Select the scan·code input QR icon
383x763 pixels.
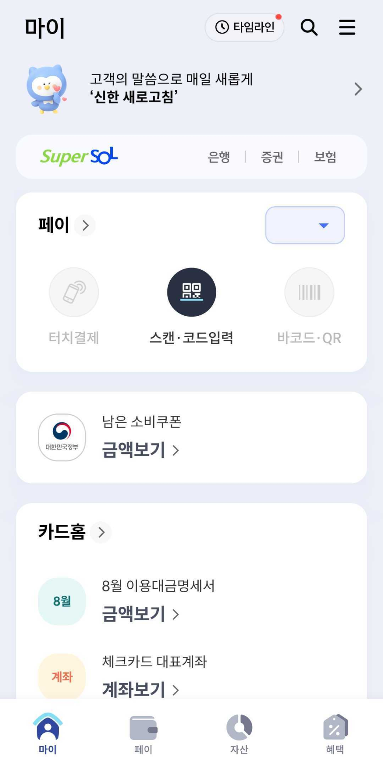pos(191,292)
